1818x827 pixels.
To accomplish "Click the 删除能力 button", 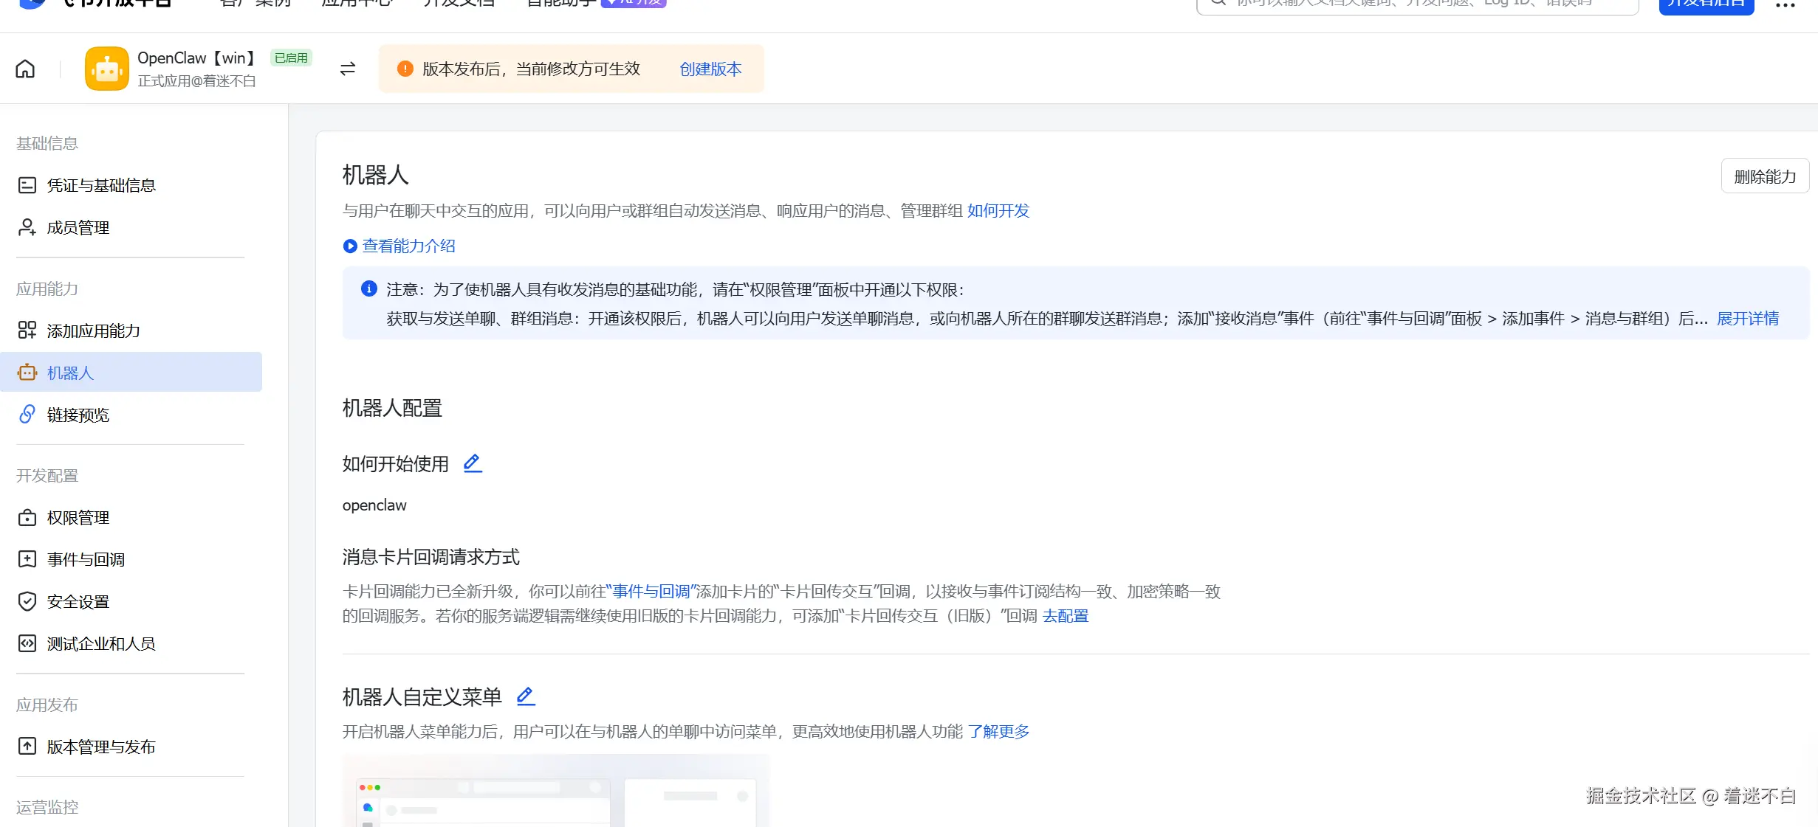I will tap(1765, 176).
